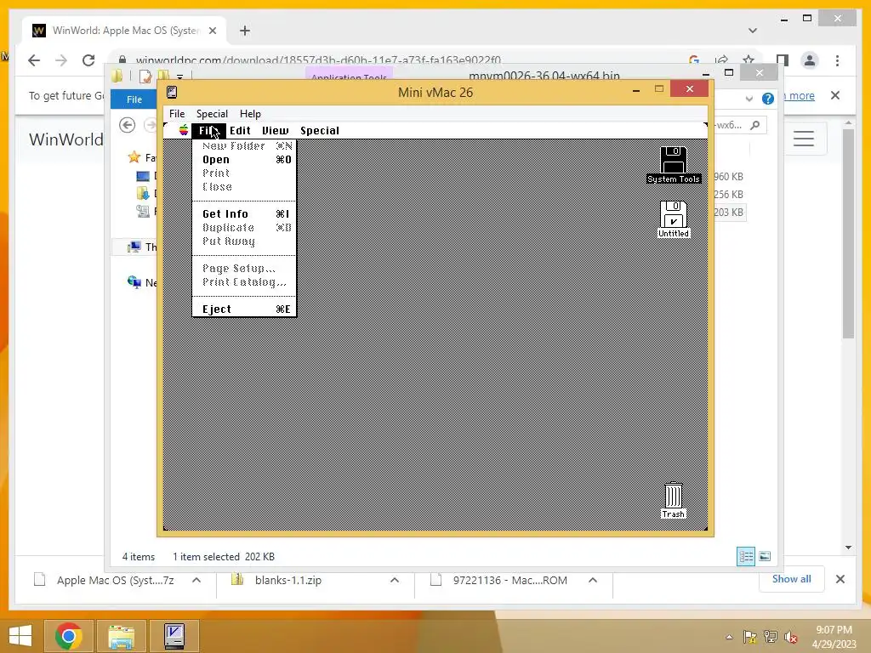Image resolution: width=871 pixels, height=653 pixels.
Task: Open the Mini vMac Help menu
Action: [250, 113]
